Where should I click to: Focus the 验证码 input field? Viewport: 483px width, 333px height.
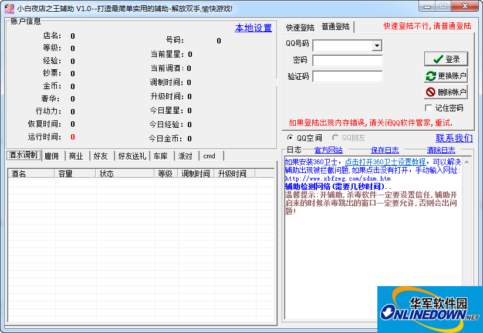(347, 76)
